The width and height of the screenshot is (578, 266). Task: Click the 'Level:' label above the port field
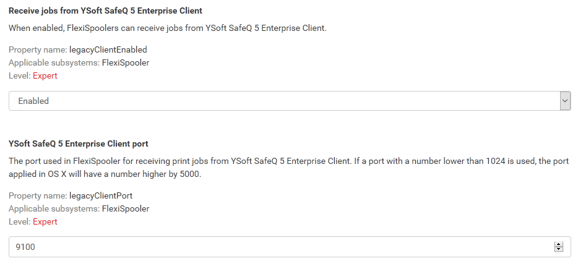tap(19, 221)
